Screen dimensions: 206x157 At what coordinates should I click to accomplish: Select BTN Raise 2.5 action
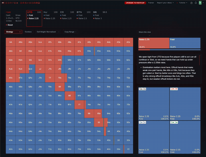[x=82, y=19]
